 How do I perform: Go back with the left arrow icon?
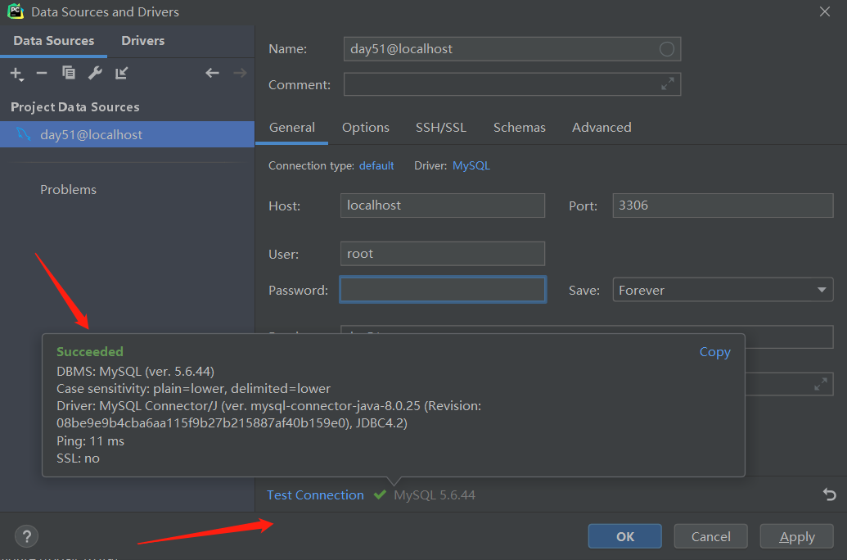point(212,72)
